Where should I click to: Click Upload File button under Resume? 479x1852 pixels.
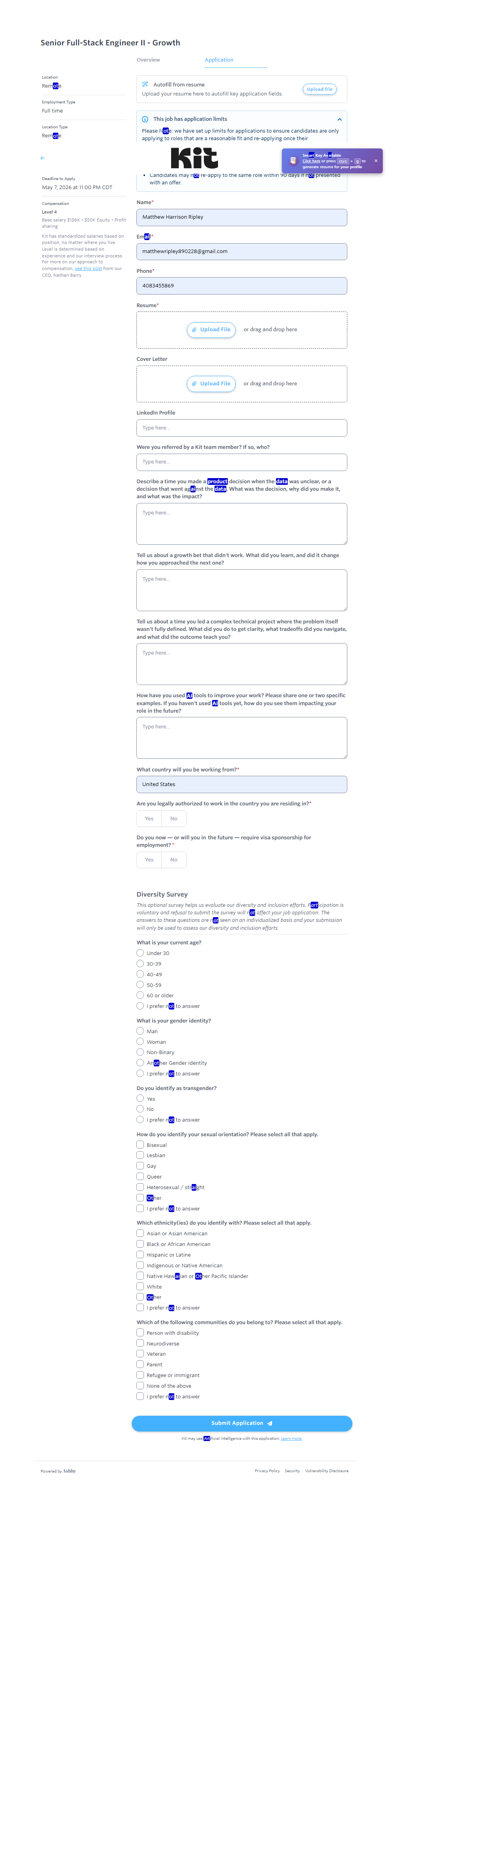coord(211,329)
